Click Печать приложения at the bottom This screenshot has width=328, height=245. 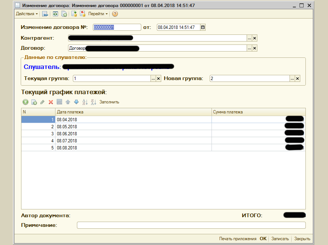tap(237, 239)
